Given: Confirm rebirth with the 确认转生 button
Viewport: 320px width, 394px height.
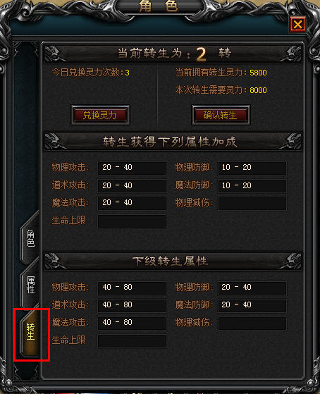Looking at the screenshot, I should 221,115.
